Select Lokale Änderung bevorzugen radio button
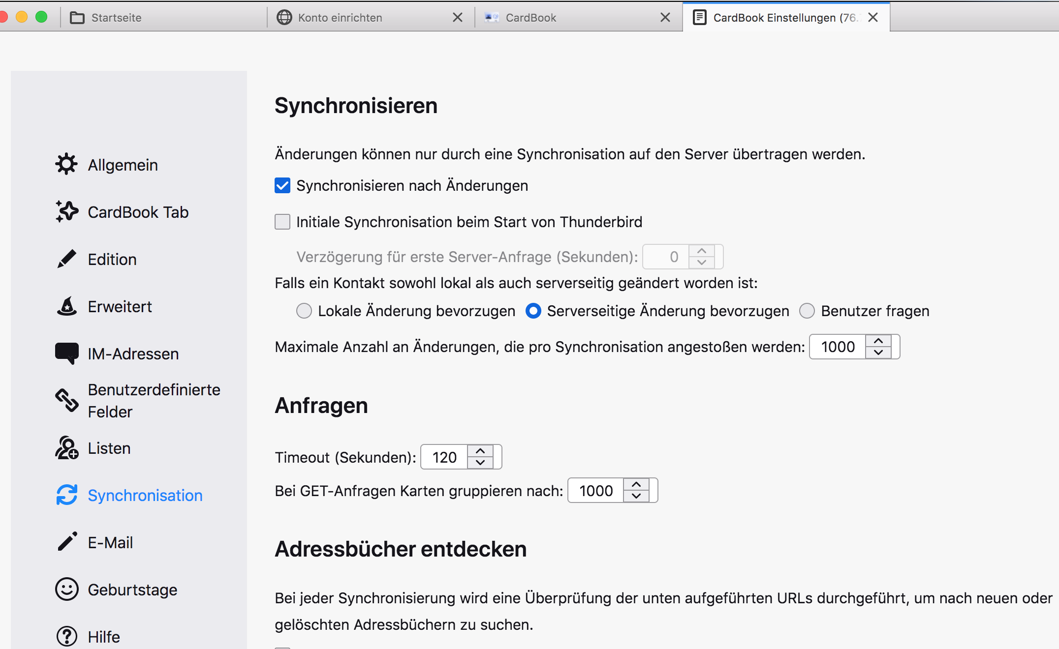 [303, 310]
